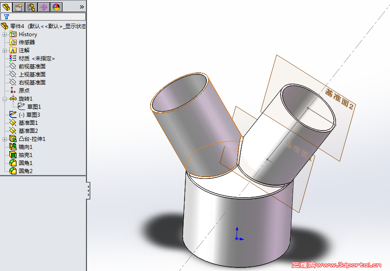
Task: Expand the 凸台-拉伸1 extrude feature
Action: point(4,139)
